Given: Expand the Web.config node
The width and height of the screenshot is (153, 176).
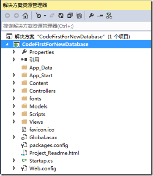Looking at the screenshot, I should (14, 168).
